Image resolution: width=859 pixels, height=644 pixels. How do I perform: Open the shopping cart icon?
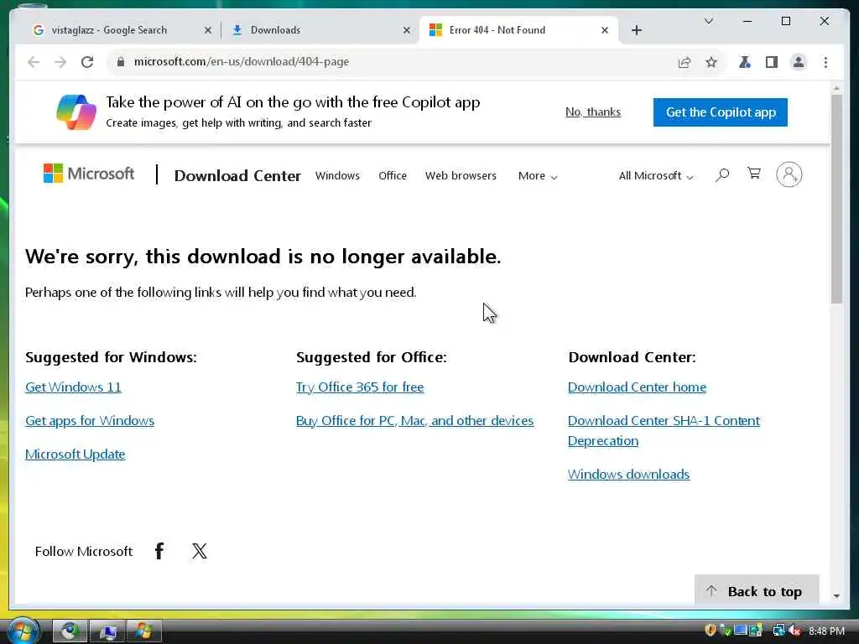point(754,174)
